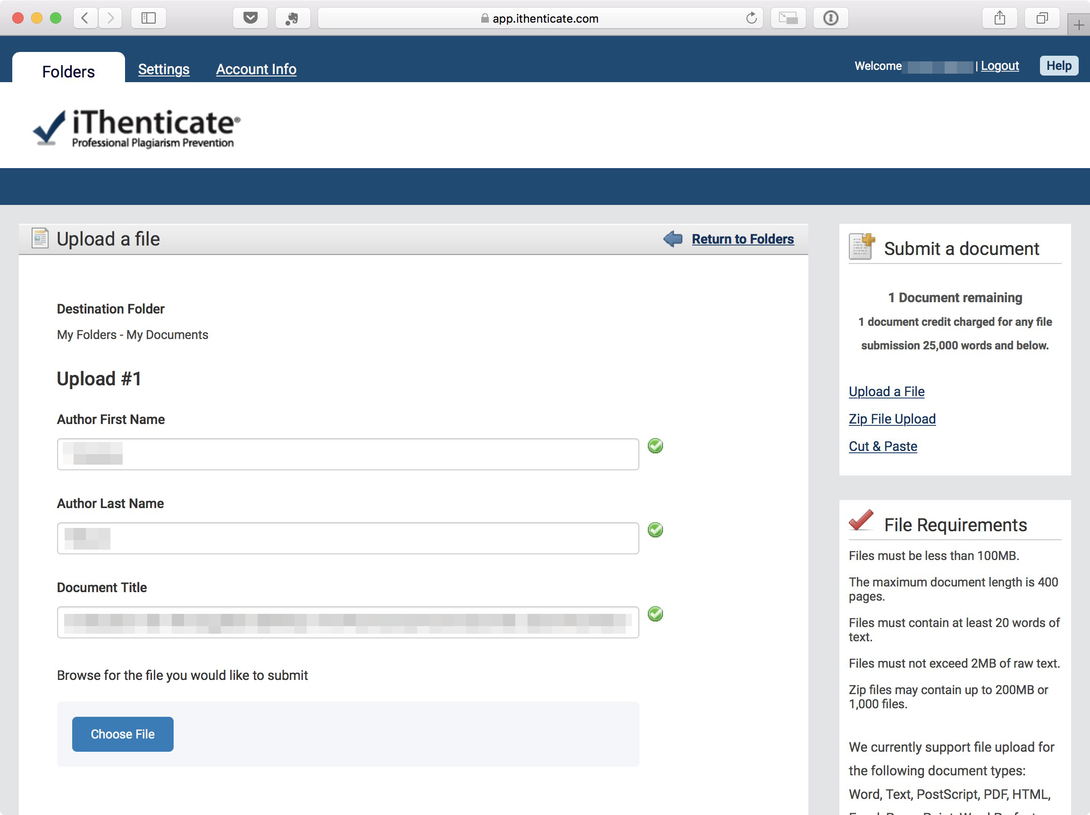Click the Submit a document icon
Image resolution: width=1090 pixels, height=815 pixels.
[861, 246]
